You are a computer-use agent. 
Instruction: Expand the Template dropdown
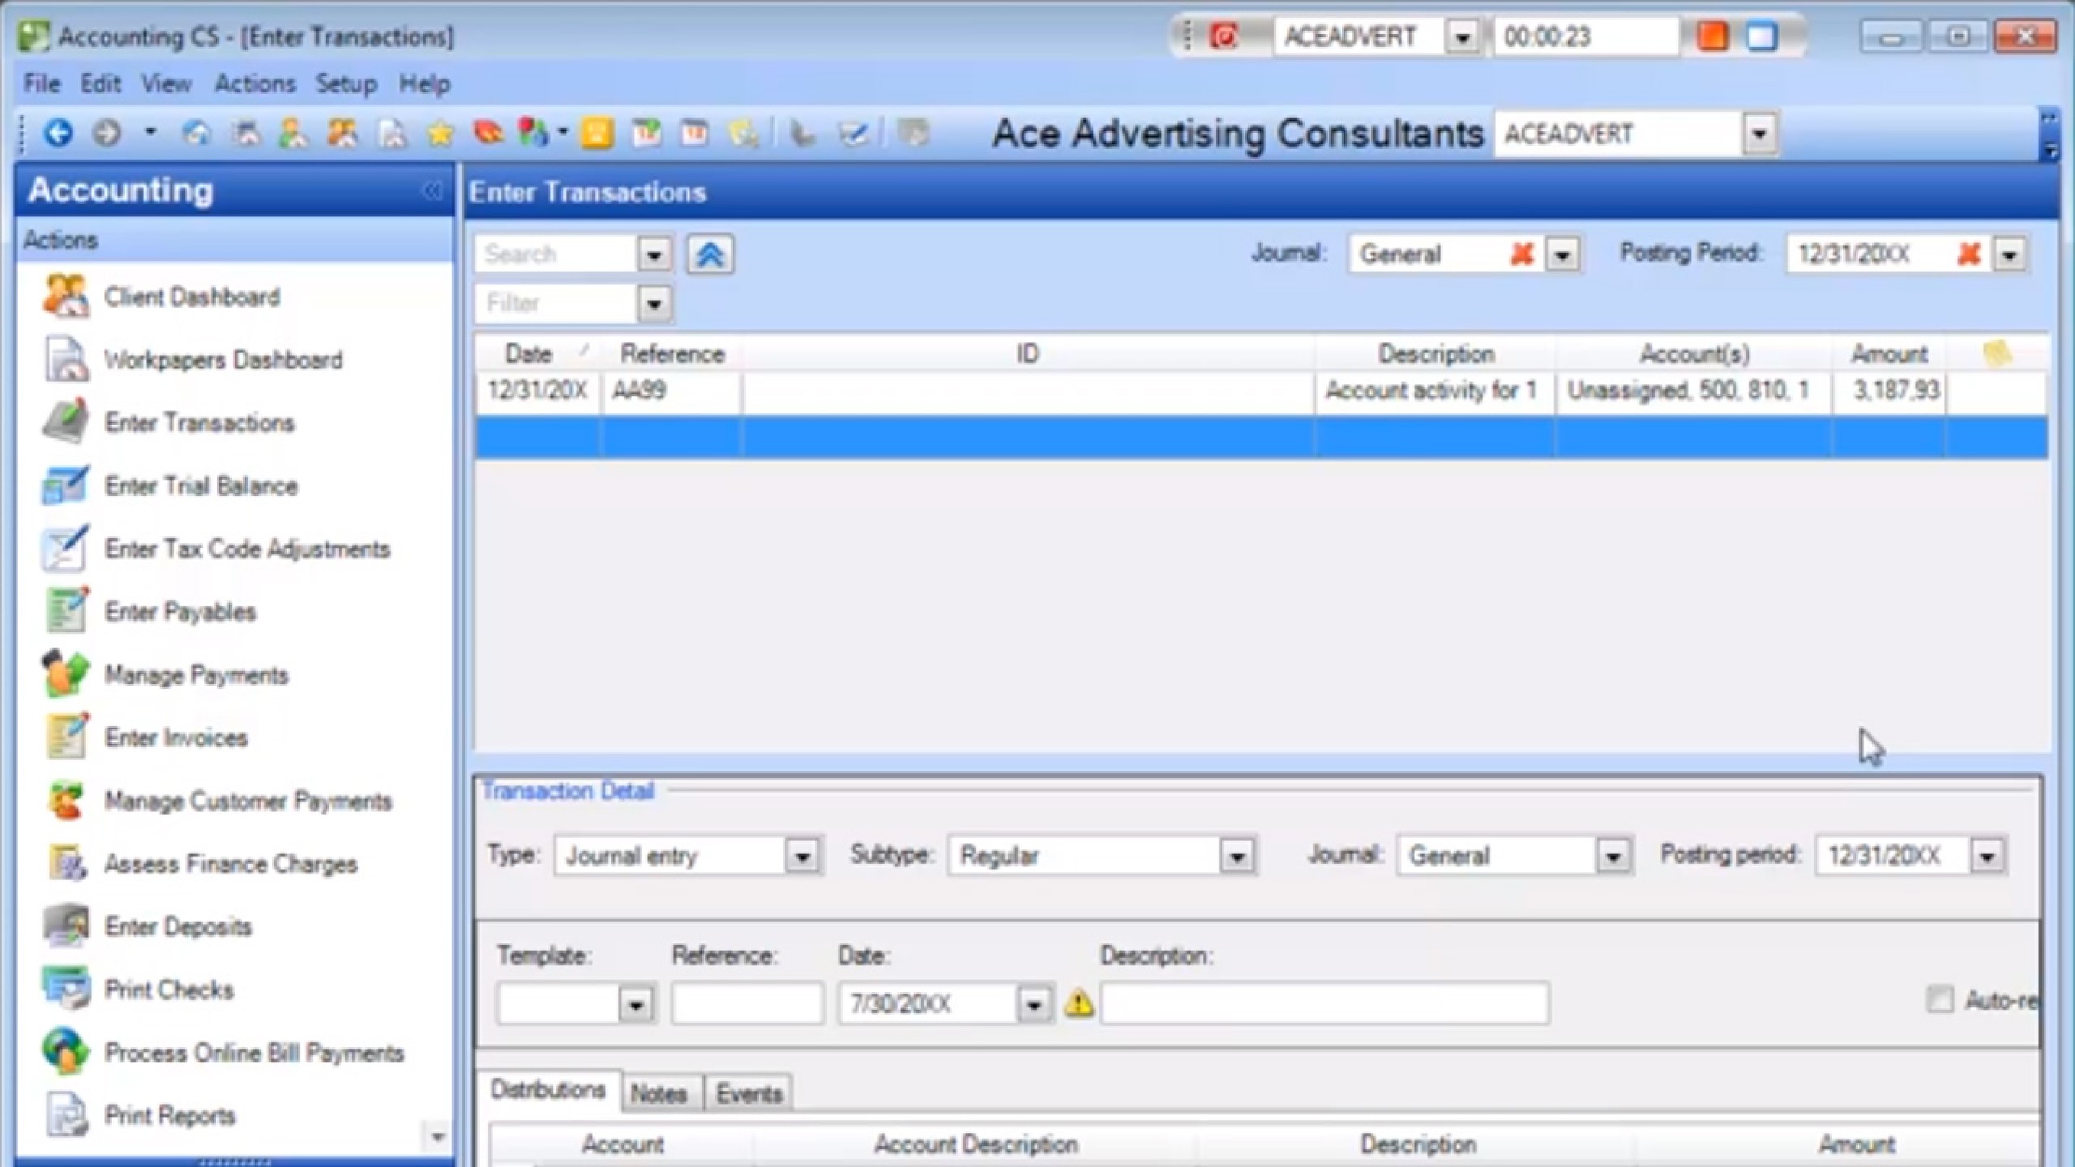click(x=635, y=1005)
